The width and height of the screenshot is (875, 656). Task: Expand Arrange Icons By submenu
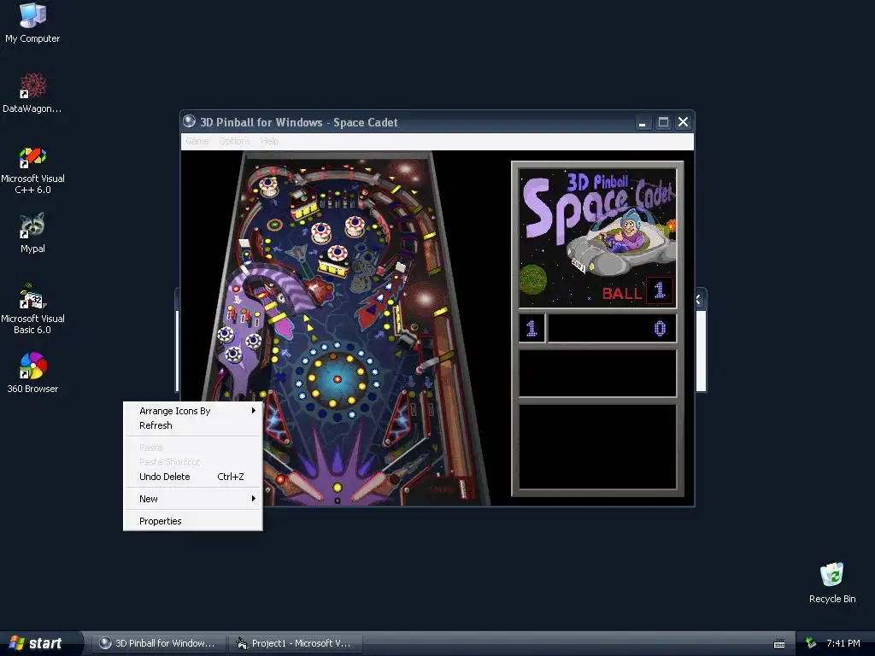192,411
